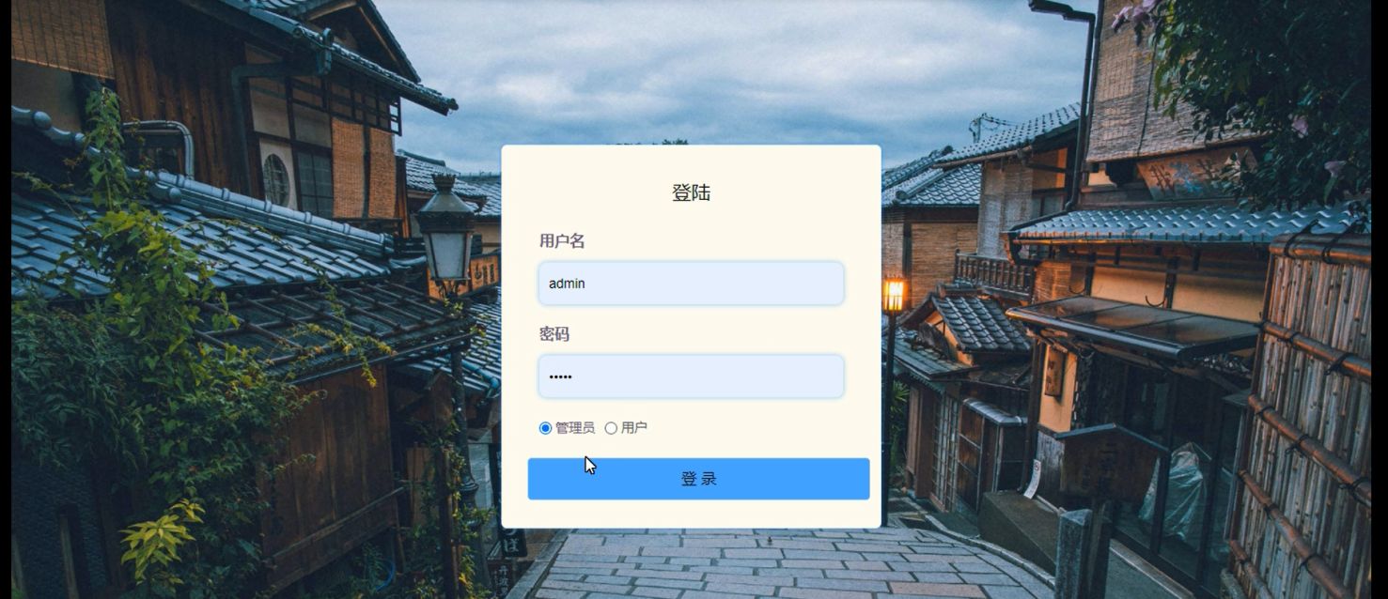Click the stone paved path below card

point(780,563)
